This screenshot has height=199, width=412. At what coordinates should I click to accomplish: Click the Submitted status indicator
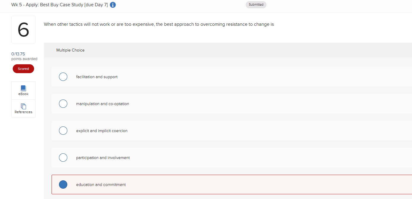click(256, 4)
